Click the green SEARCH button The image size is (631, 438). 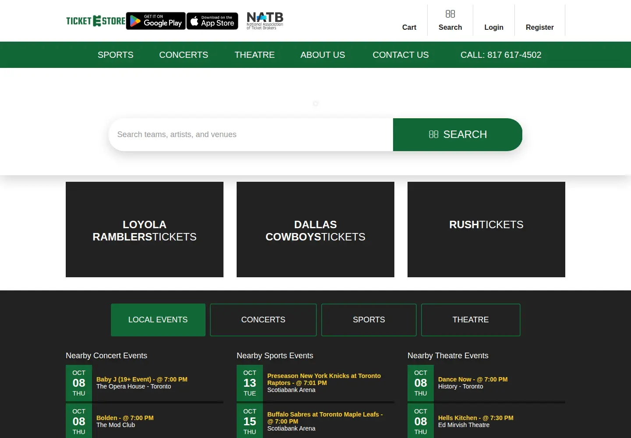point(457,134)
